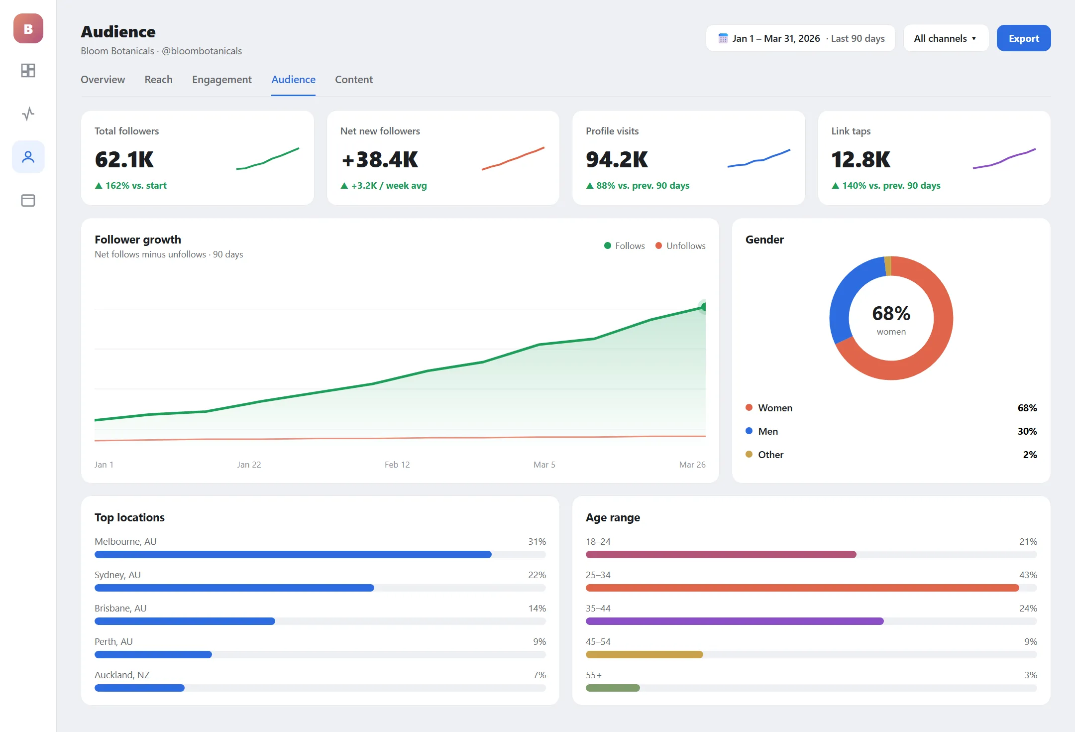Image resolution: width=1075 pixels, height=732 pixels.
Task: Select the audience person icon in sidebar
Action: pos(28,157)
